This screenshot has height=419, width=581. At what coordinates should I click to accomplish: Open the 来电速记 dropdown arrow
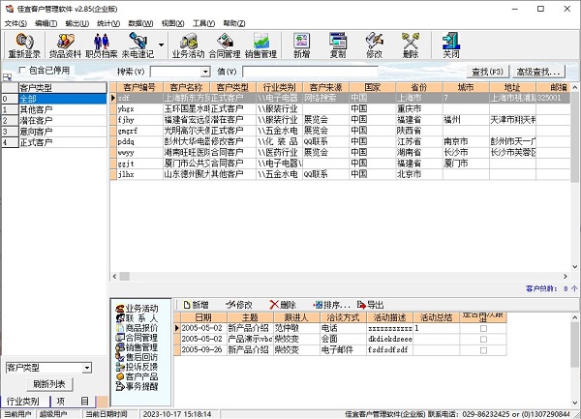(160, 45)
